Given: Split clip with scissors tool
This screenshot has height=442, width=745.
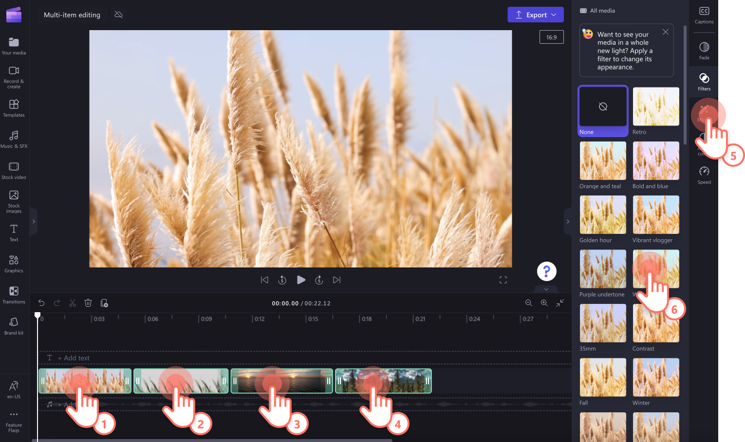Looking at the screenshot, I should 73,303.
